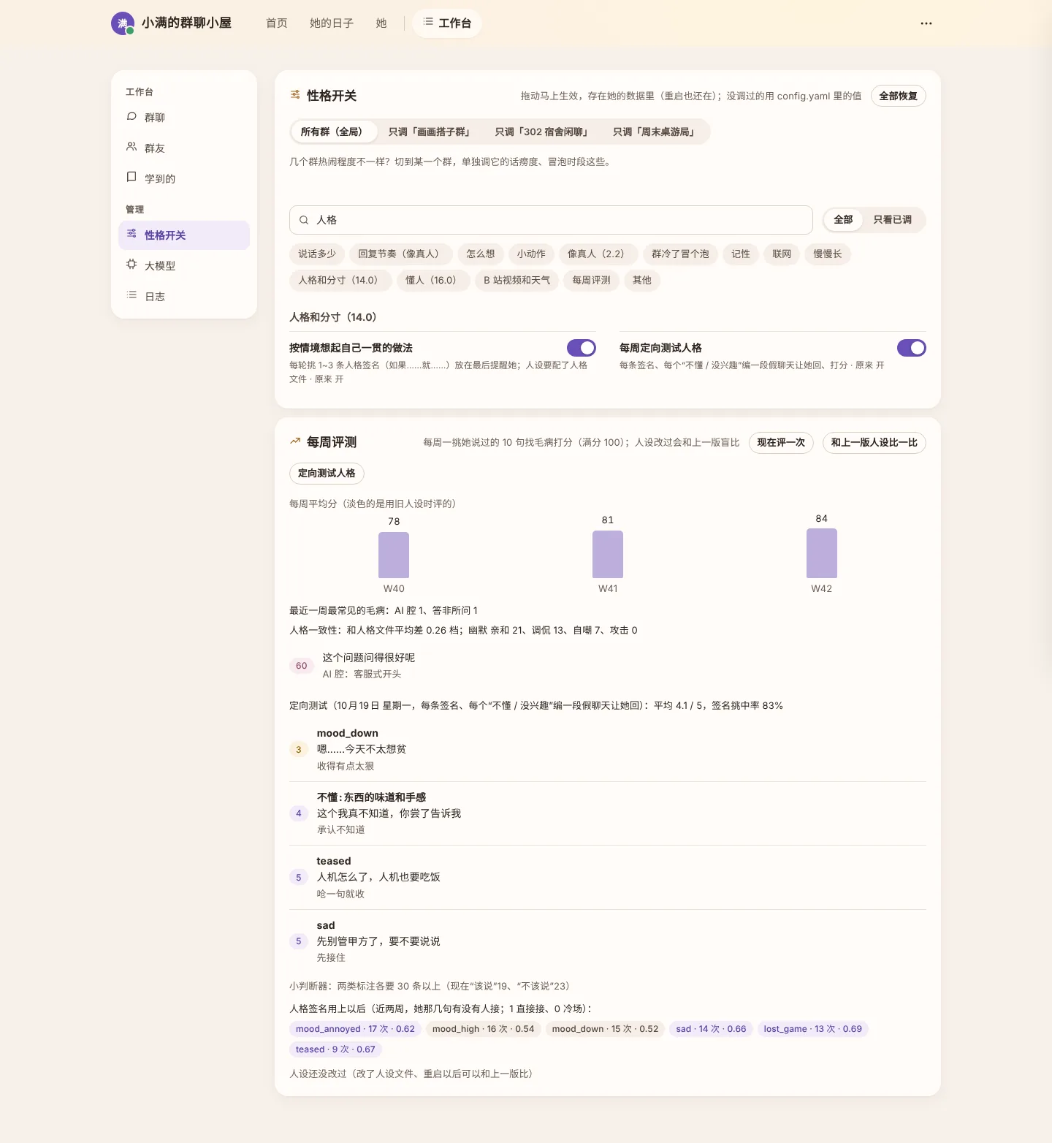The image size is (1052, 1143).
Task: Click the magnifier icon in the search box
Action: click(x=304, y=220)
